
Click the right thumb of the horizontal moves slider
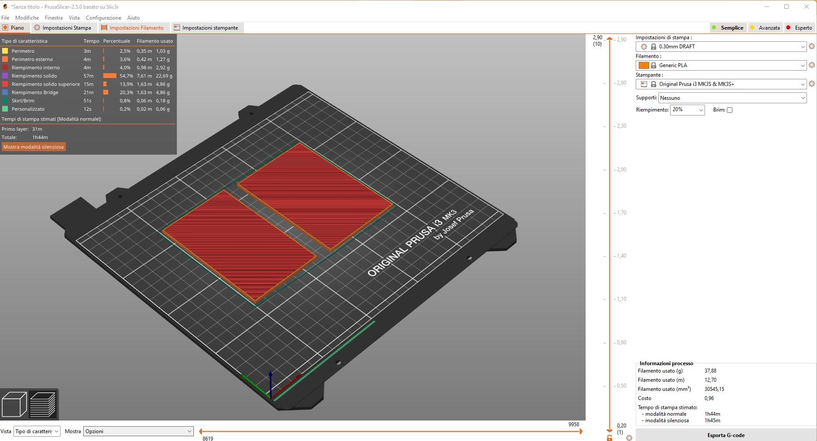click(580, 431)
